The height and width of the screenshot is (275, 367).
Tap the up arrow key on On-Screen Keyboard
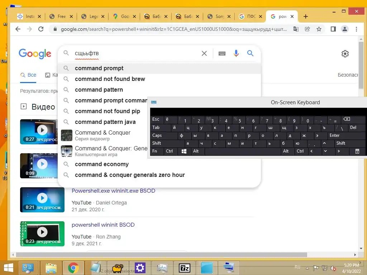click(x=324, y=143)
